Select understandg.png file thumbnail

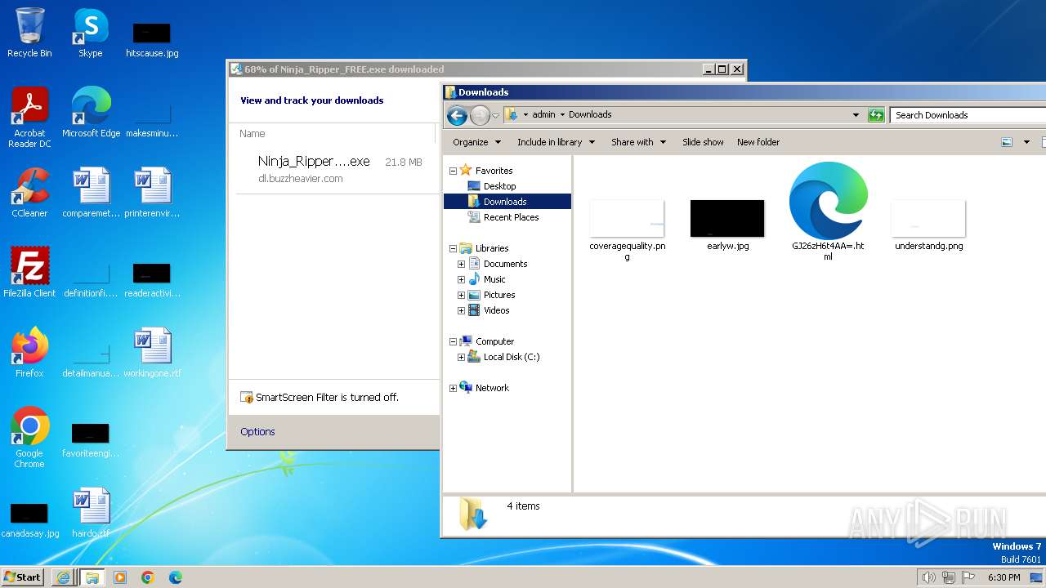[928, 225]
